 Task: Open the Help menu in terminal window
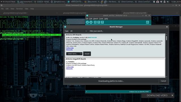(x=32, y=9)
